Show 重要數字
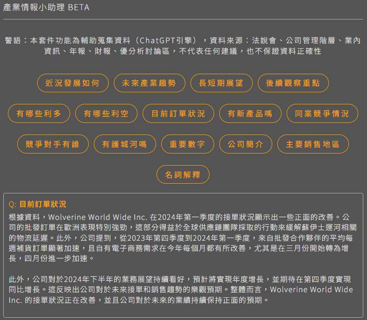 188,144
